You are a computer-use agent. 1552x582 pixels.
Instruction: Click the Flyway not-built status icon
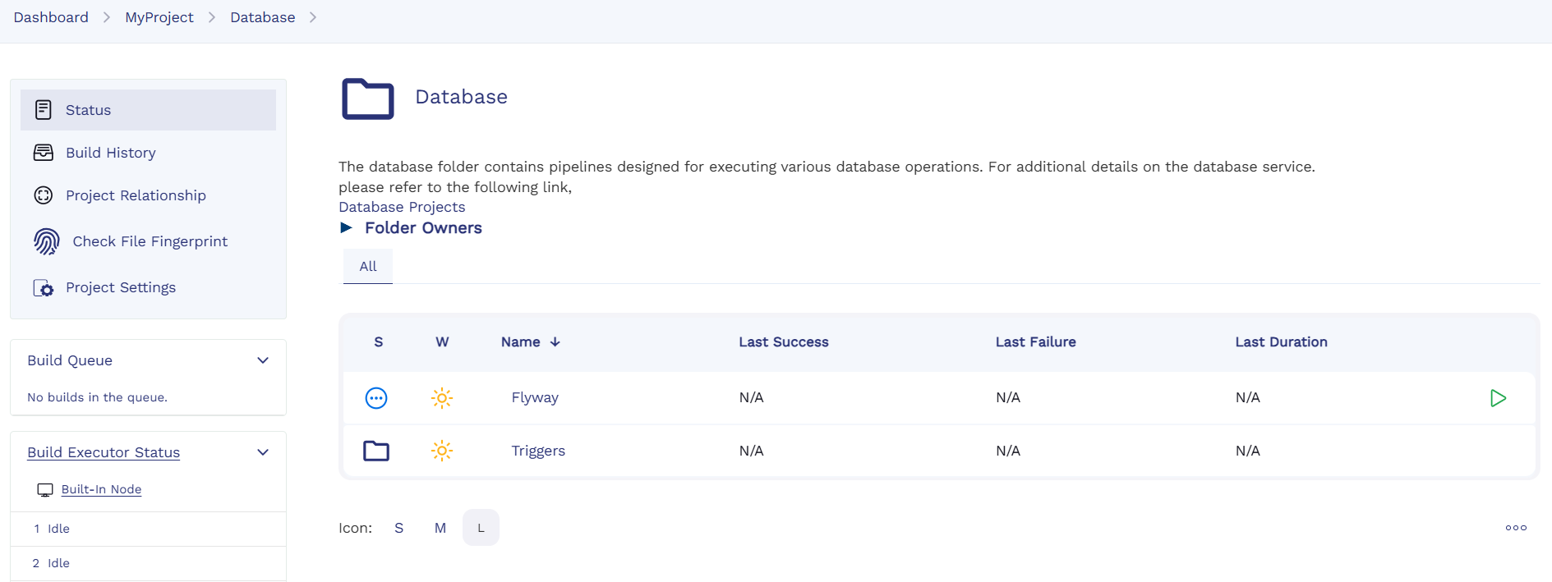click(376, 398)
